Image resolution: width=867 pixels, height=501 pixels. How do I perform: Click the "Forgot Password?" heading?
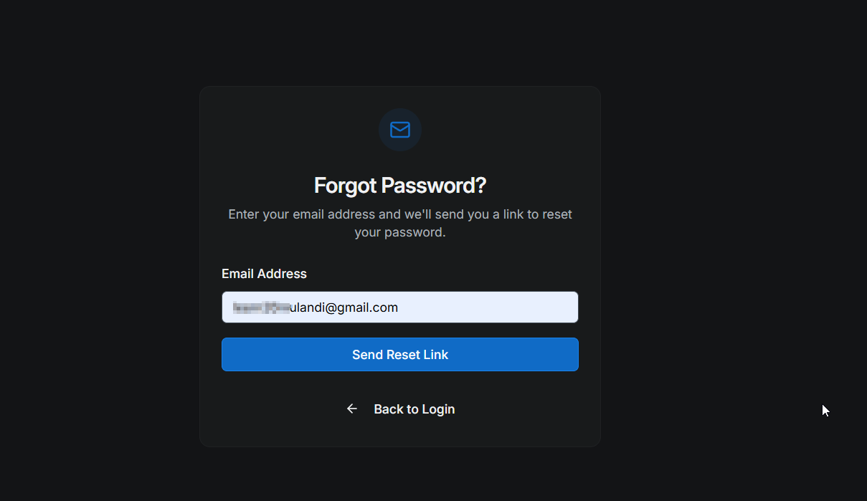click(x=400, y=186)
